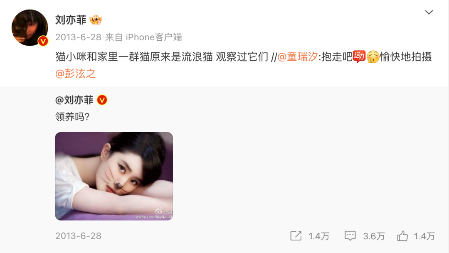This screenshot has height=253, width=449.
Task: Tap the comment bubble icon
Action: tap(350, 236)
